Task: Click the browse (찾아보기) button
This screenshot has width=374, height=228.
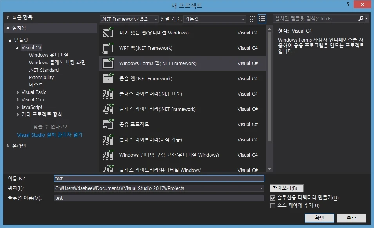Action: pyautogui.click(x=287, y=188)
